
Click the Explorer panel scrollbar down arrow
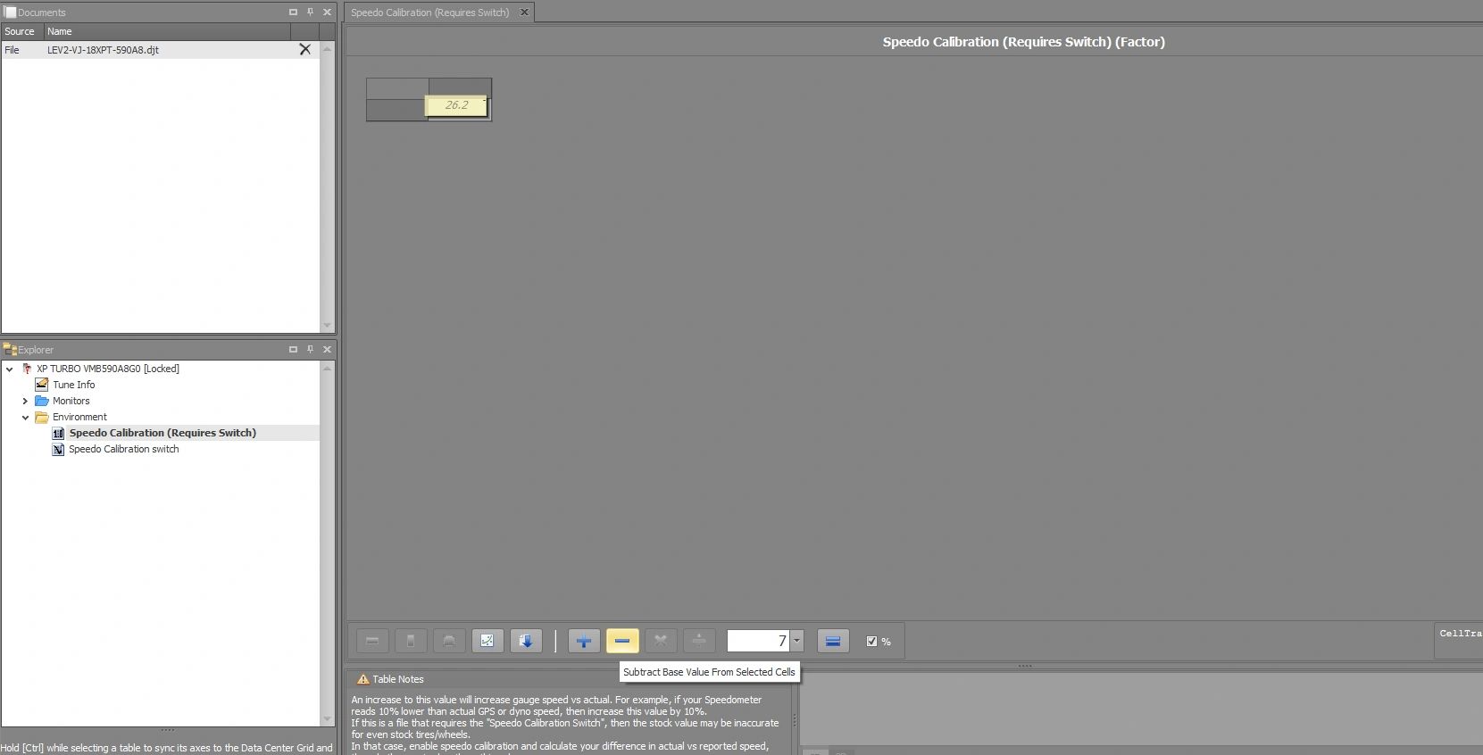327,719
